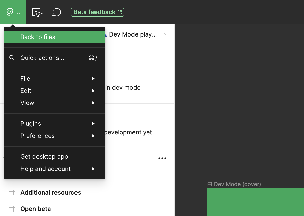Choose Back to files from the menu
Viewport: 304px width, 216px height.
38,37
